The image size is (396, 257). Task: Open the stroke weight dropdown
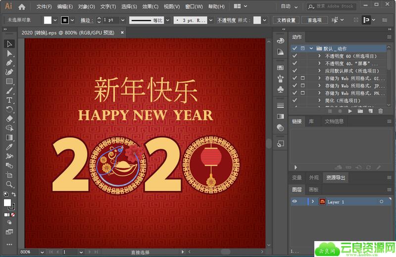pos(123,20)
